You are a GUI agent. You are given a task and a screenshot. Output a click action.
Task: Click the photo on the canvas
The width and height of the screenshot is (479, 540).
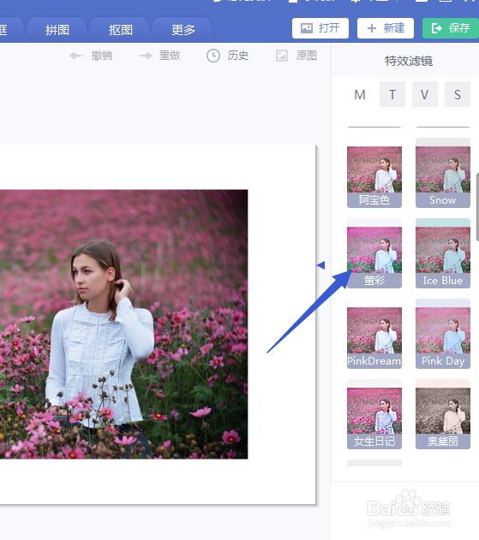click(123, 324)
